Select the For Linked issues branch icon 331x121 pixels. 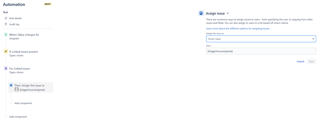tap(6, 68)
